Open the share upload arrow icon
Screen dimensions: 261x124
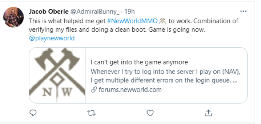tap(208, 113)
